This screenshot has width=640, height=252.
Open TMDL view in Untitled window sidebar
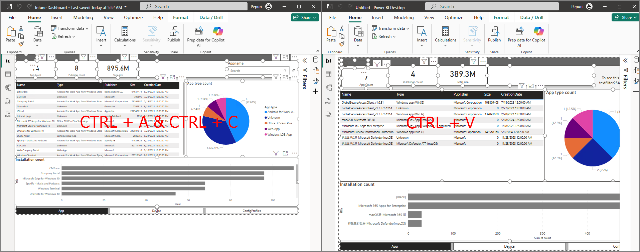click(x=329, y=114)
